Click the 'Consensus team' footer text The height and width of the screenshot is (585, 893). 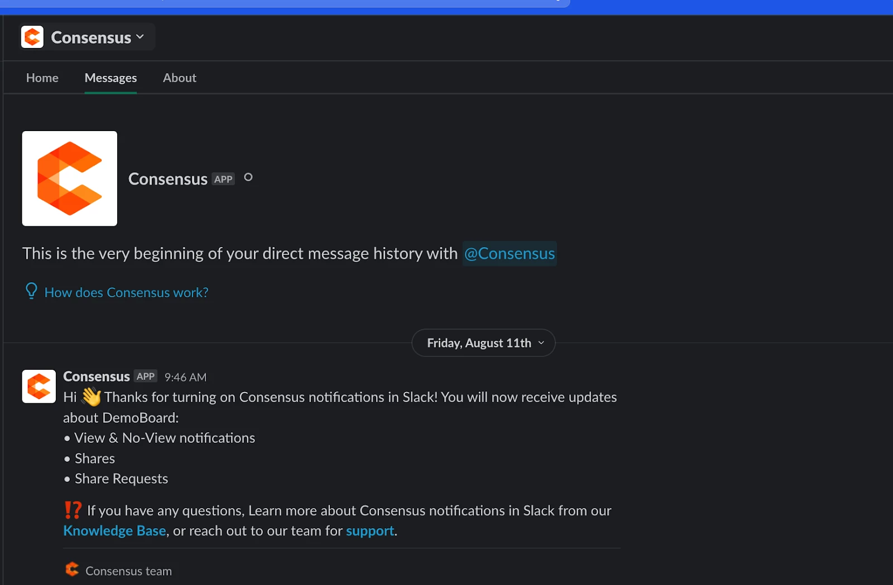(129, 571)
